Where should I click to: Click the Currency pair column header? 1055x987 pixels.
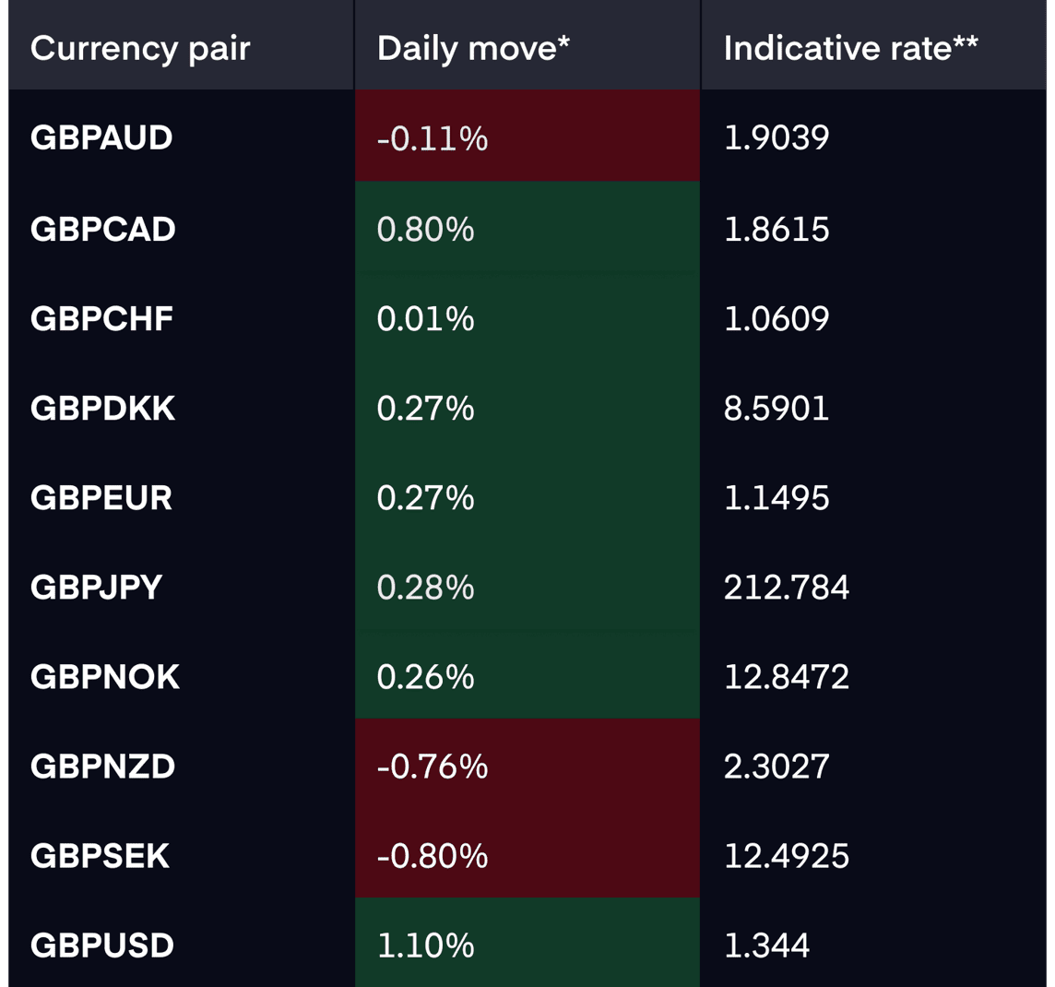[x=140, y=49]
